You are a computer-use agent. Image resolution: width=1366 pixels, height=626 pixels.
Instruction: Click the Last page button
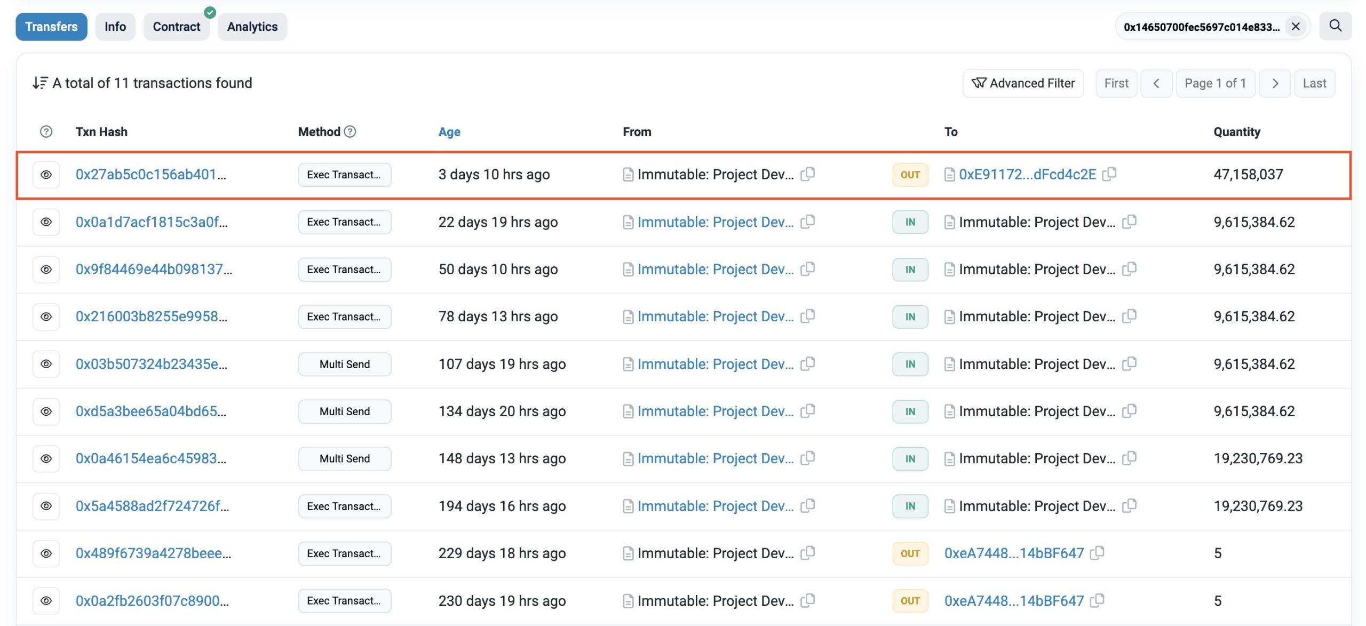(x=1314, y=83)
